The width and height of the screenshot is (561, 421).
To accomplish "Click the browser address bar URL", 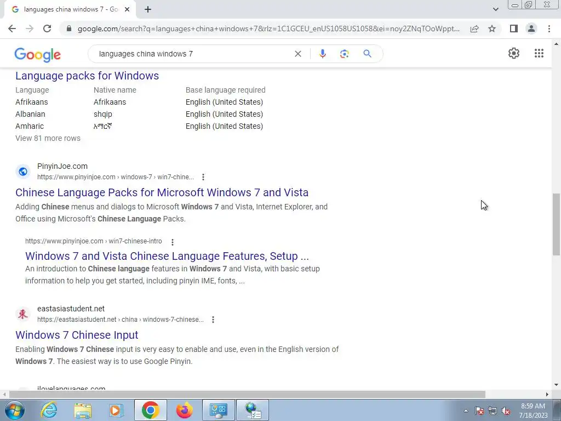I will pyautogui.click(x=268, y=29).
